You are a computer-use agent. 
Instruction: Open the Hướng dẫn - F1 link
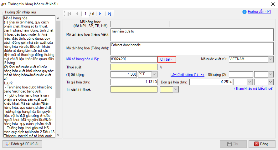[260, 12]
